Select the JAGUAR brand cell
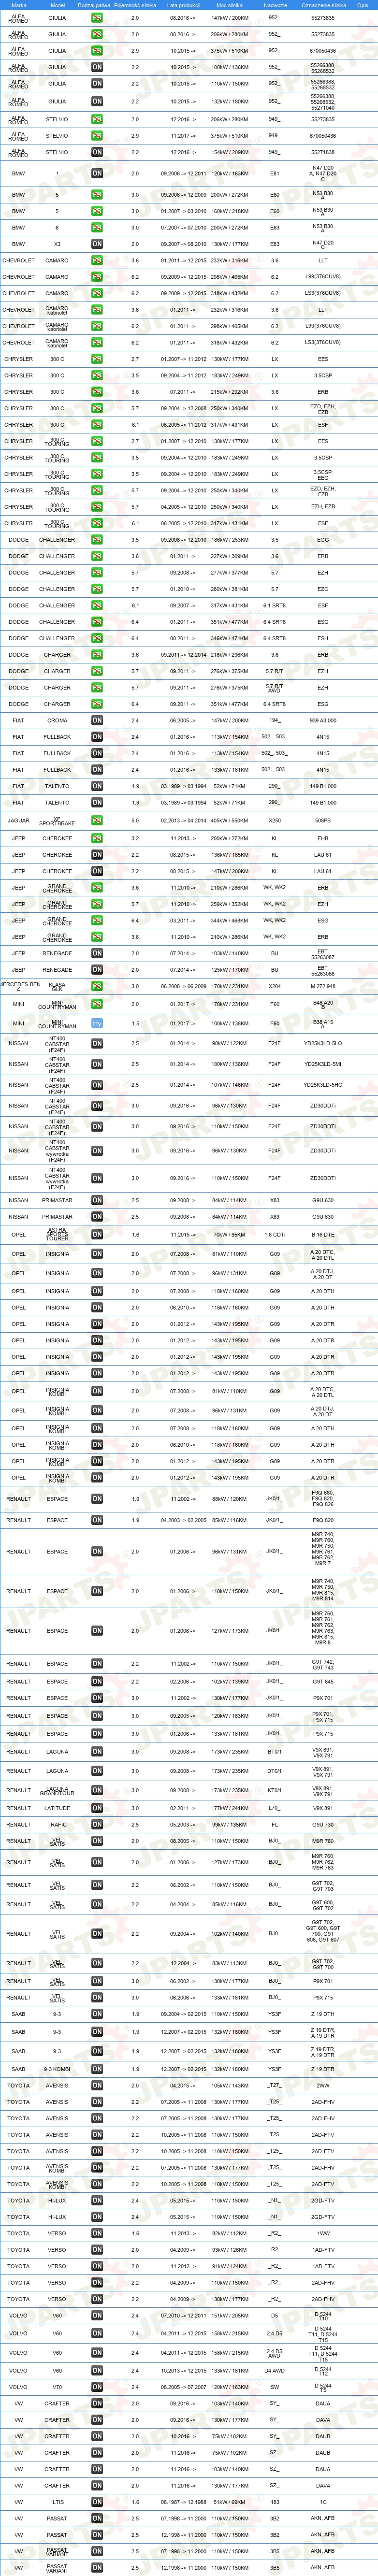The image size is (378, 2576). [18, 821]
